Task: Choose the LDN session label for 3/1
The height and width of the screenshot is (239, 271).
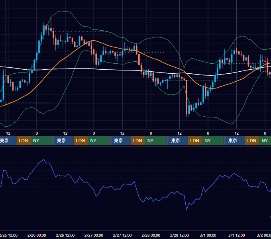Action: point(252,141)
